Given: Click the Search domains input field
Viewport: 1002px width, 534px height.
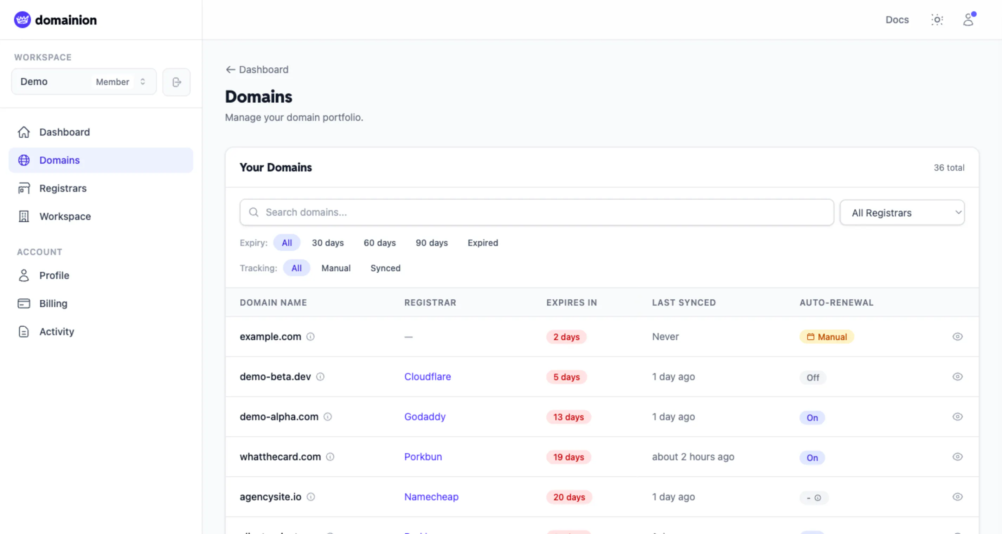Looking at the screenshot, I should [537, 212].
